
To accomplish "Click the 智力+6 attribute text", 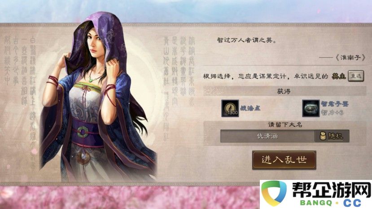I will (x=332, y=112).
